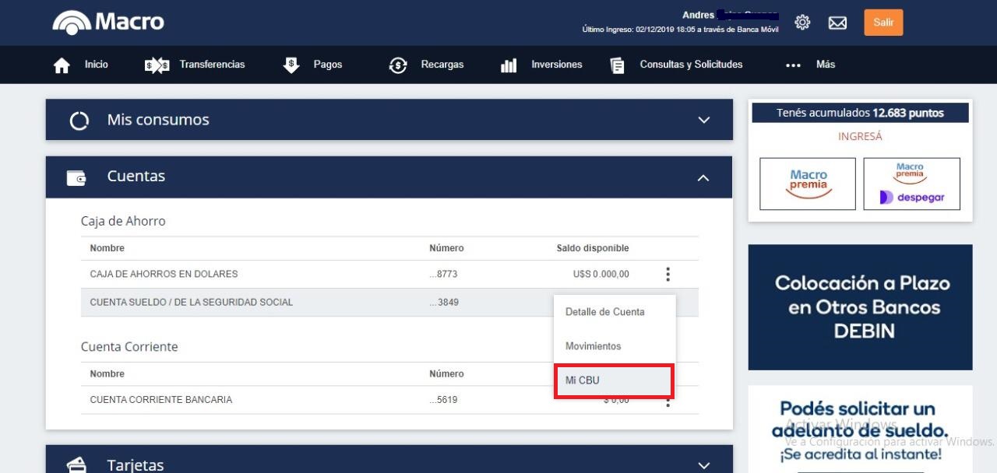Collapse the Cuentas panel
The height and width of the screenshot is (473, 997).
(x=703, y=177)
